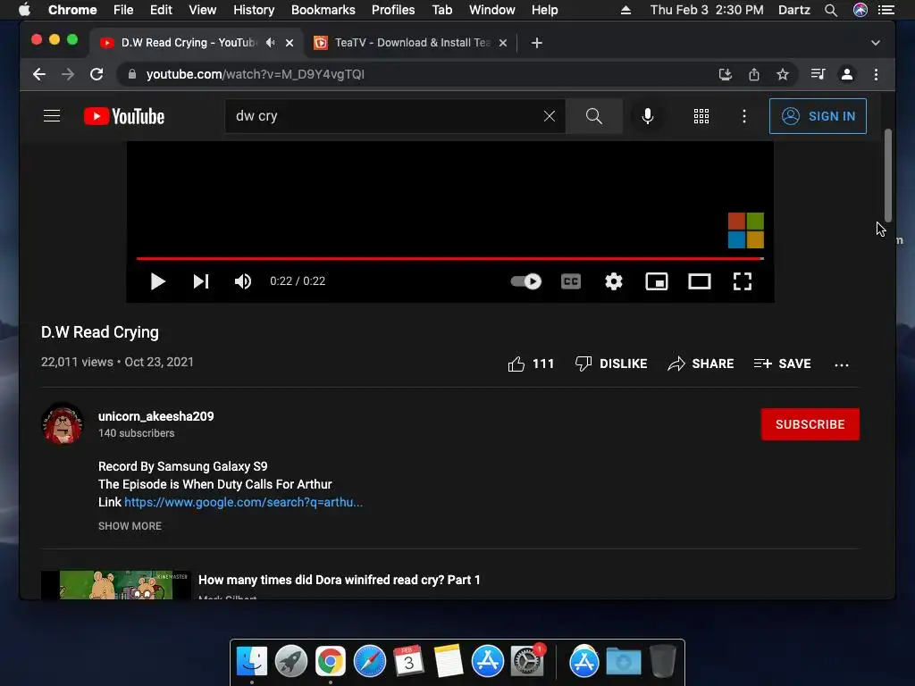
Task: Click the page vertical scrollbar
Action: point(888,175)
